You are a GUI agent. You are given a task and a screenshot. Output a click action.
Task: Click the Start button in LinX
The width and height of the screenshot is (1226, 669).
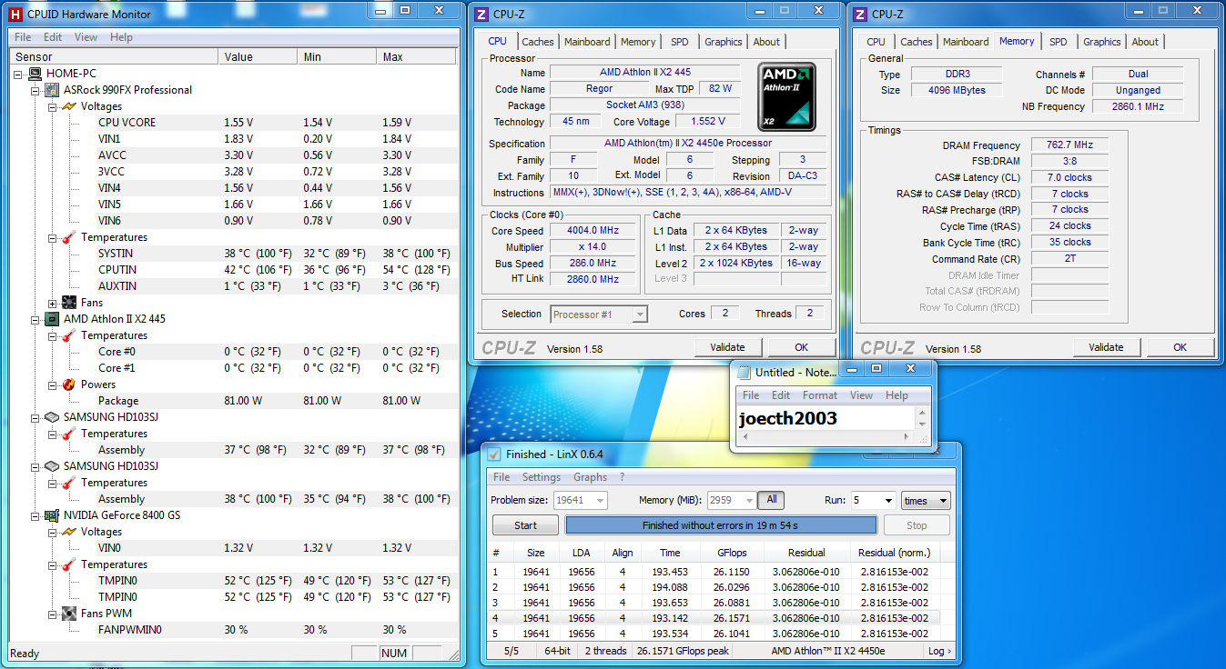point(526,525)
